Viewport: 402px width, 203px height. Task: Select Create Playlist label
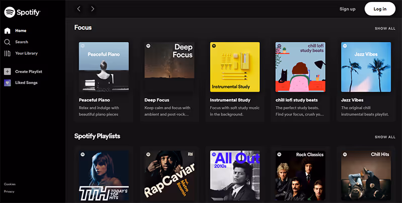[29, 71]
